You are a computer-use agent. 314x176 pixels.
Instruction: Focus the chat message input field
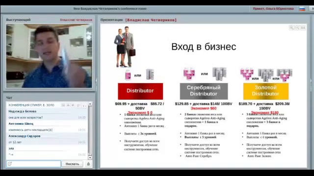(34, 164)
